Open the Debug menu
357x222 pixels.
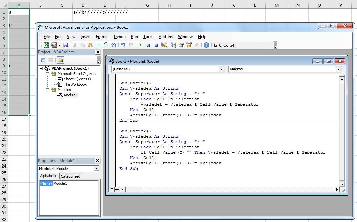[x=120, y=37]
